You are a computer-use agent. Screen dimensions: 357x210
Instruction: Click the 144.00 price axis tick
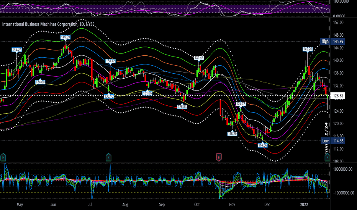(x=338, y=48)
